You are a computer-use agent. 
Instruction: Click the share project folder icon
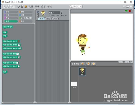click(x=26, y=6)
